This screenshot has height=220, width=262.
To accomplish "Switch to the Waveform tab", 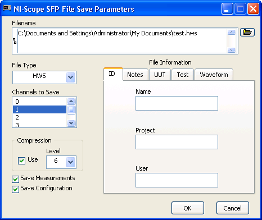I will [214, 75].
